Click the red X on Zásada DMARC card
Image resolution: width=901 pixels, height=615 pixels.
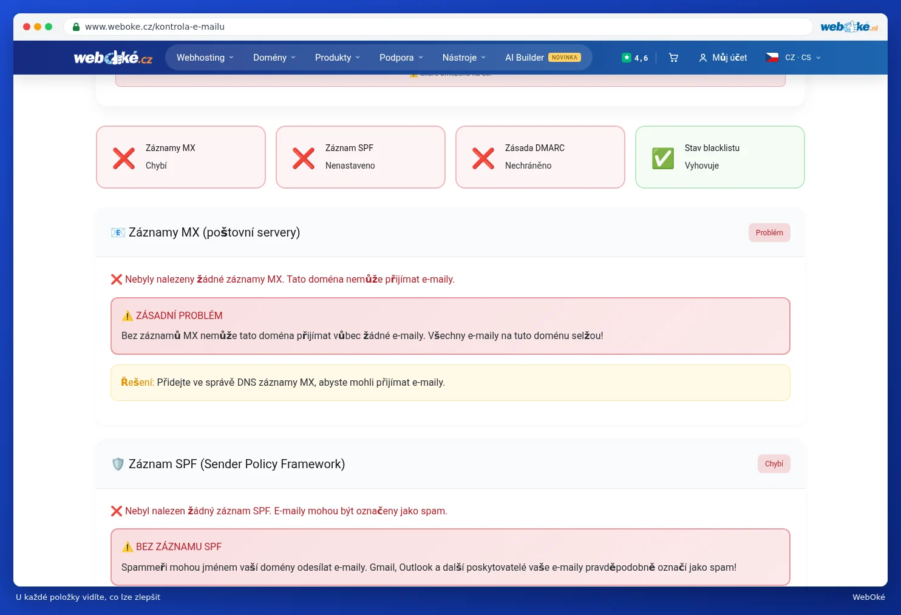(483, 158)
